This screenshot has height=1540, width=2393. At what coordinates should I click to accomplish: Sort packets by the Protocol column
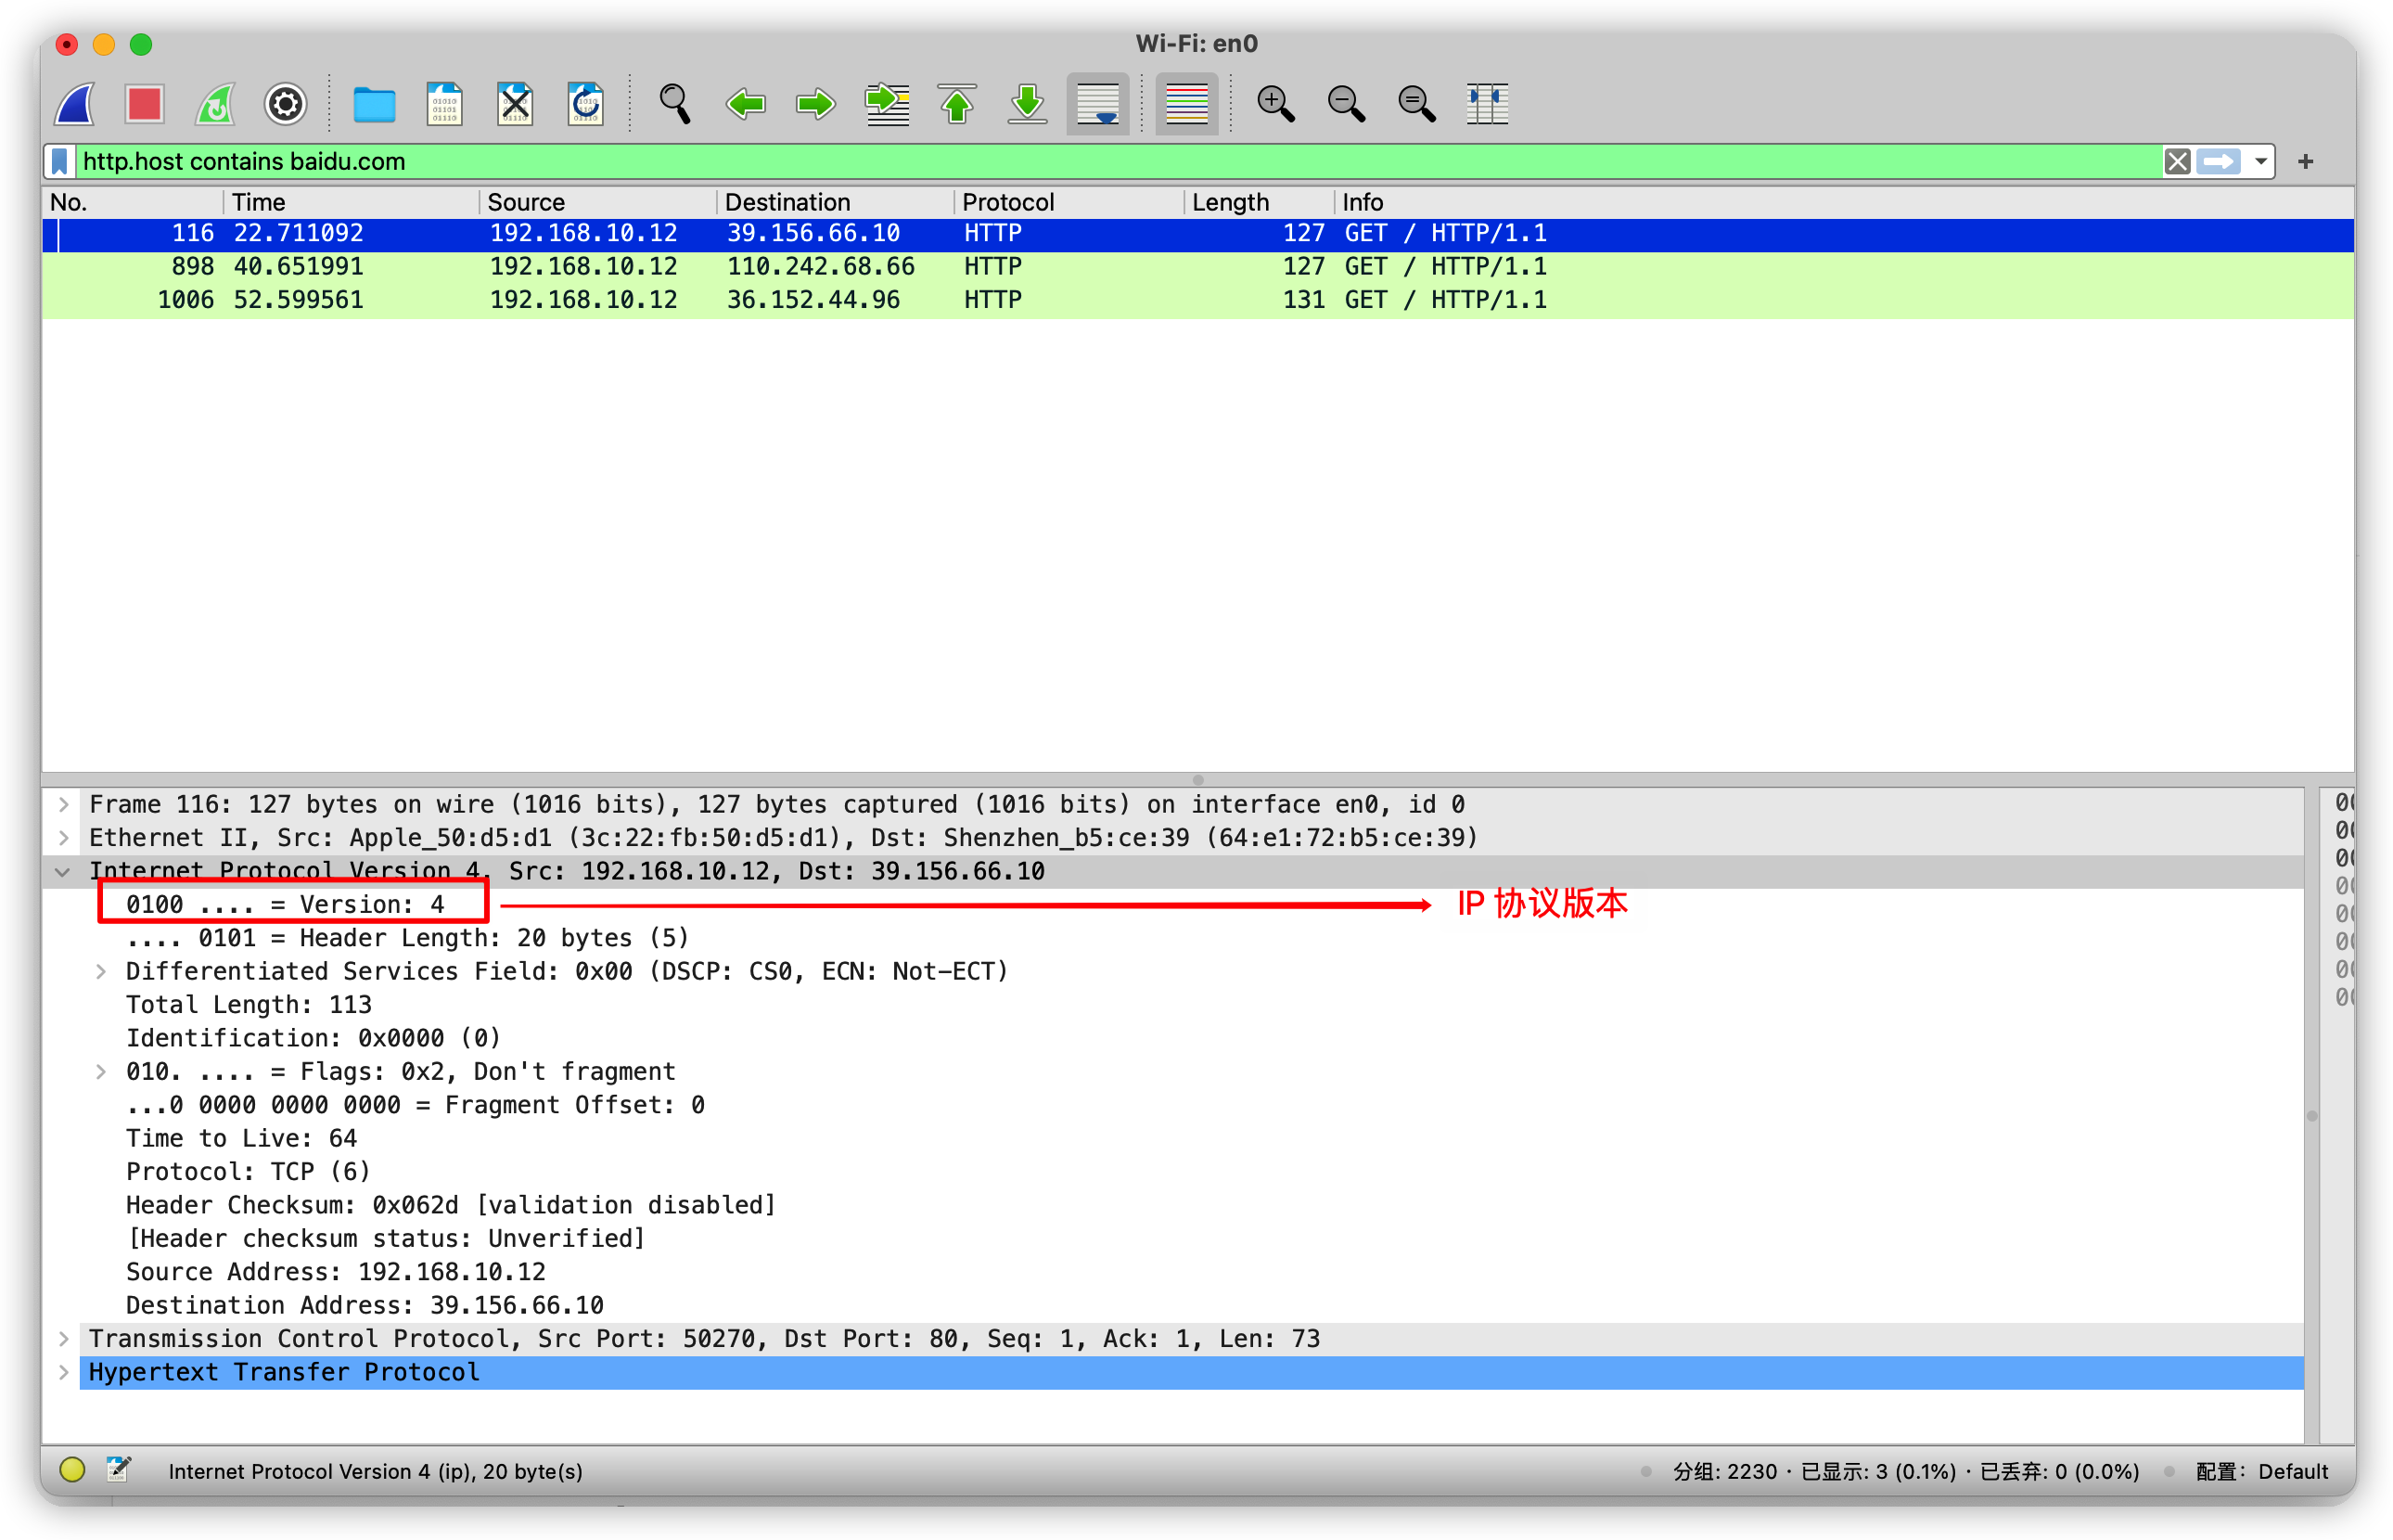pyautogui.click(x=1007, y=202)
